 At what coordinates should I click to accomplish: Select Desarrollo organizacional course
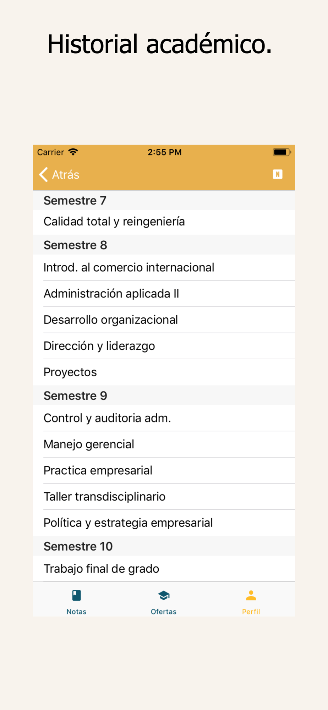tap(164, 320)
